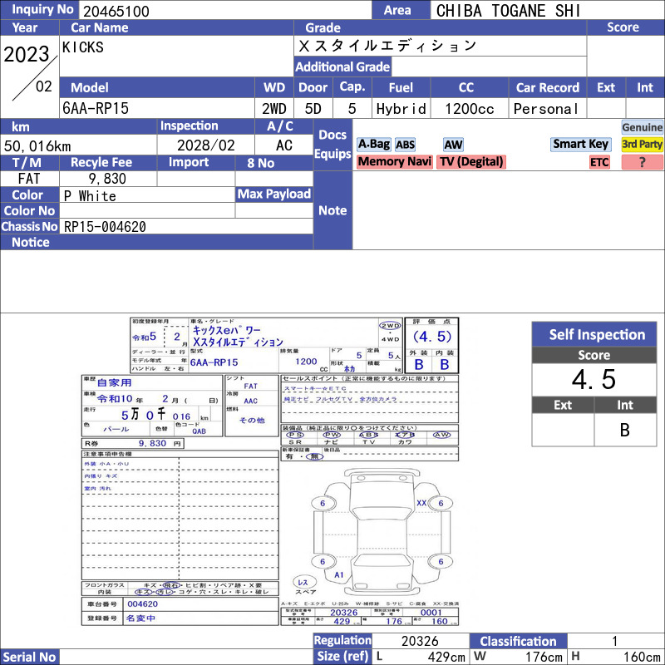Select the AC value under A/C
The width and height of the screenshot is (665, 665).
click(283, 145)
